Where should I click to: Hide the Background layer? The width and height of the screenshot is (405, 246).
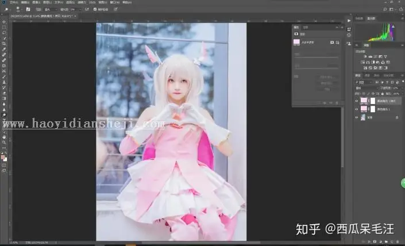(356, 118)
